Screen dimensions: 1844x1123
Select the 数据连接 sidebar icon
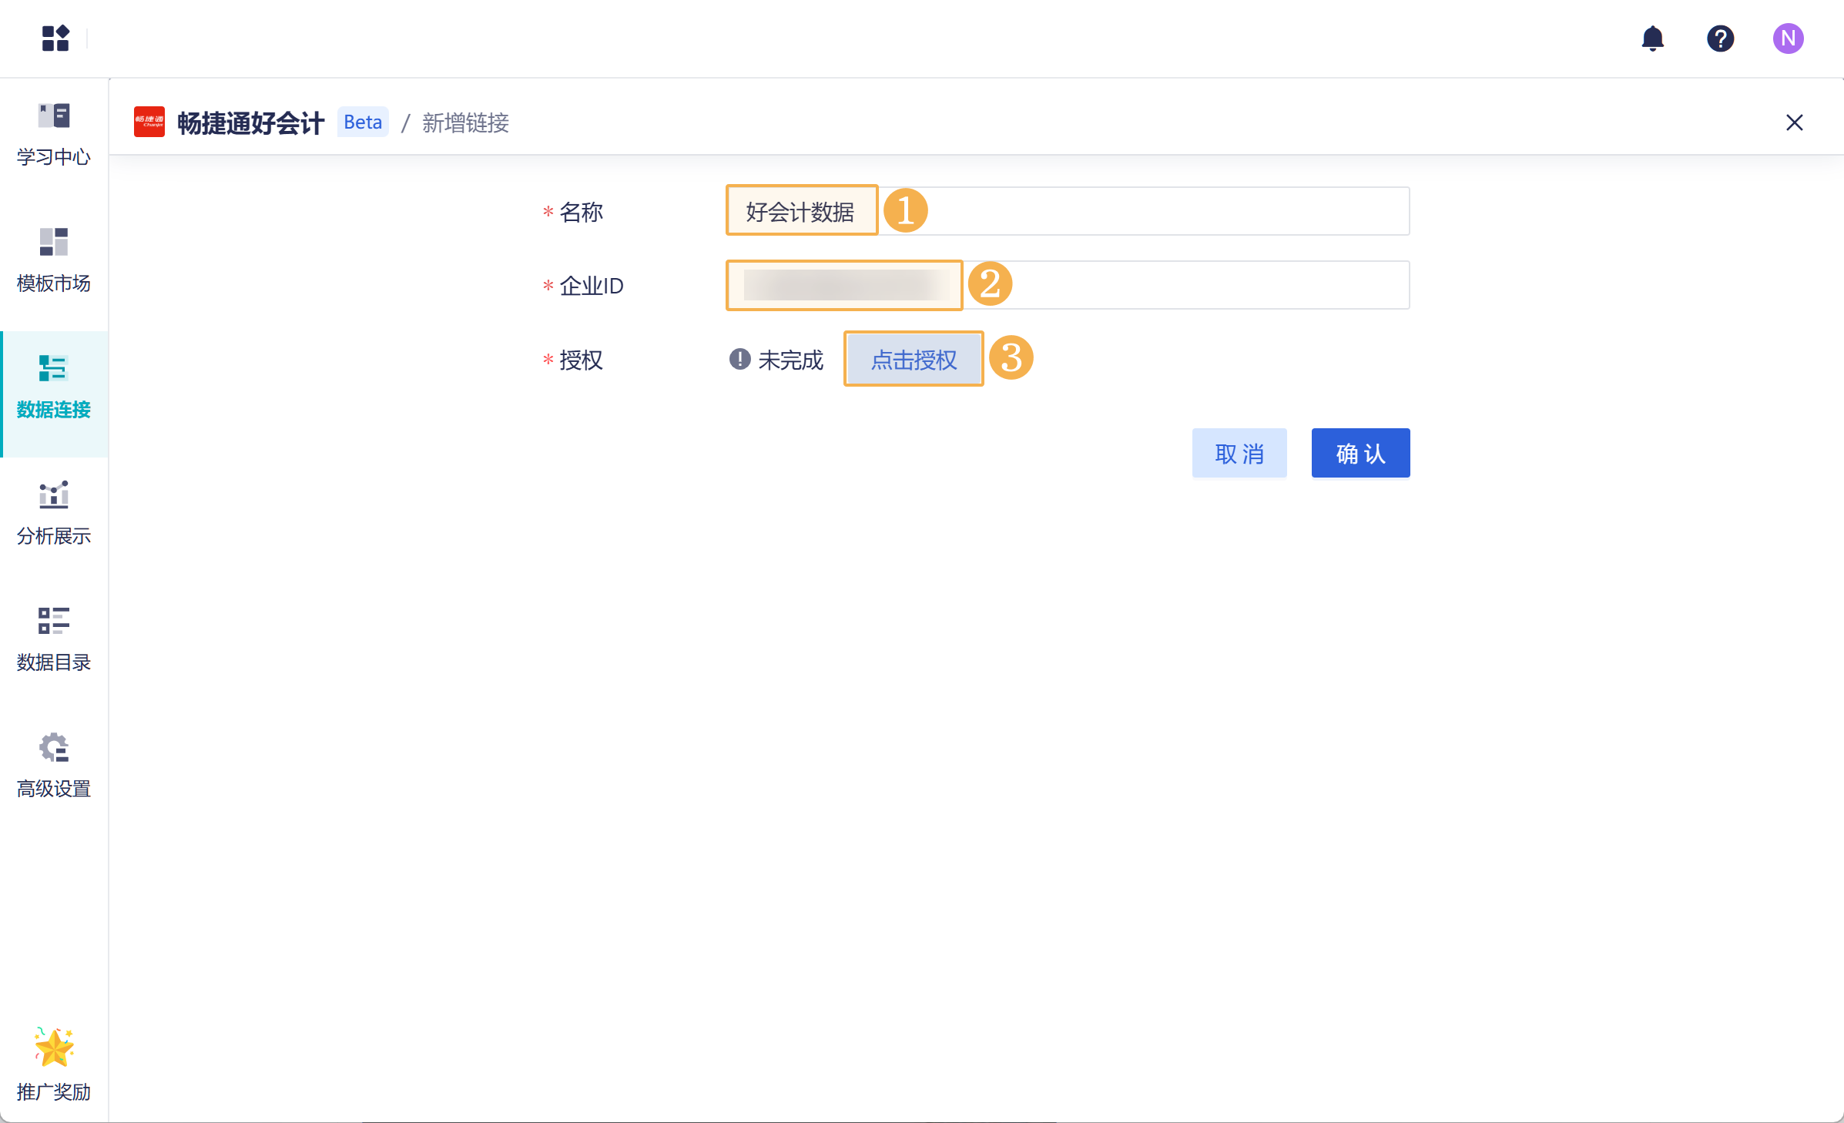52,385
